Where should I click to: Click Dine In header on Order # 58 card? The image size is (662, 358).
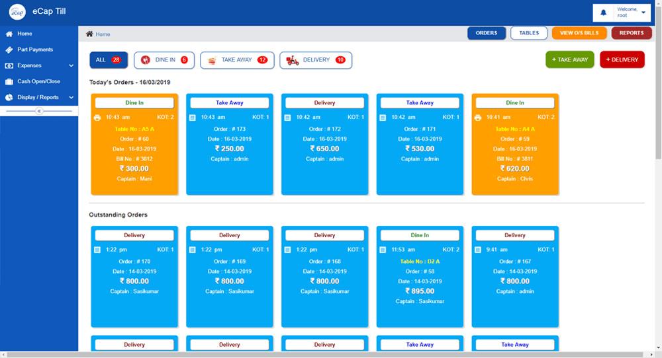(x=420, y=235)
